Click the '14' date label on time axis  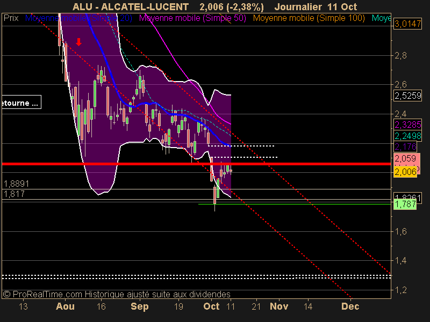(308, 306)
